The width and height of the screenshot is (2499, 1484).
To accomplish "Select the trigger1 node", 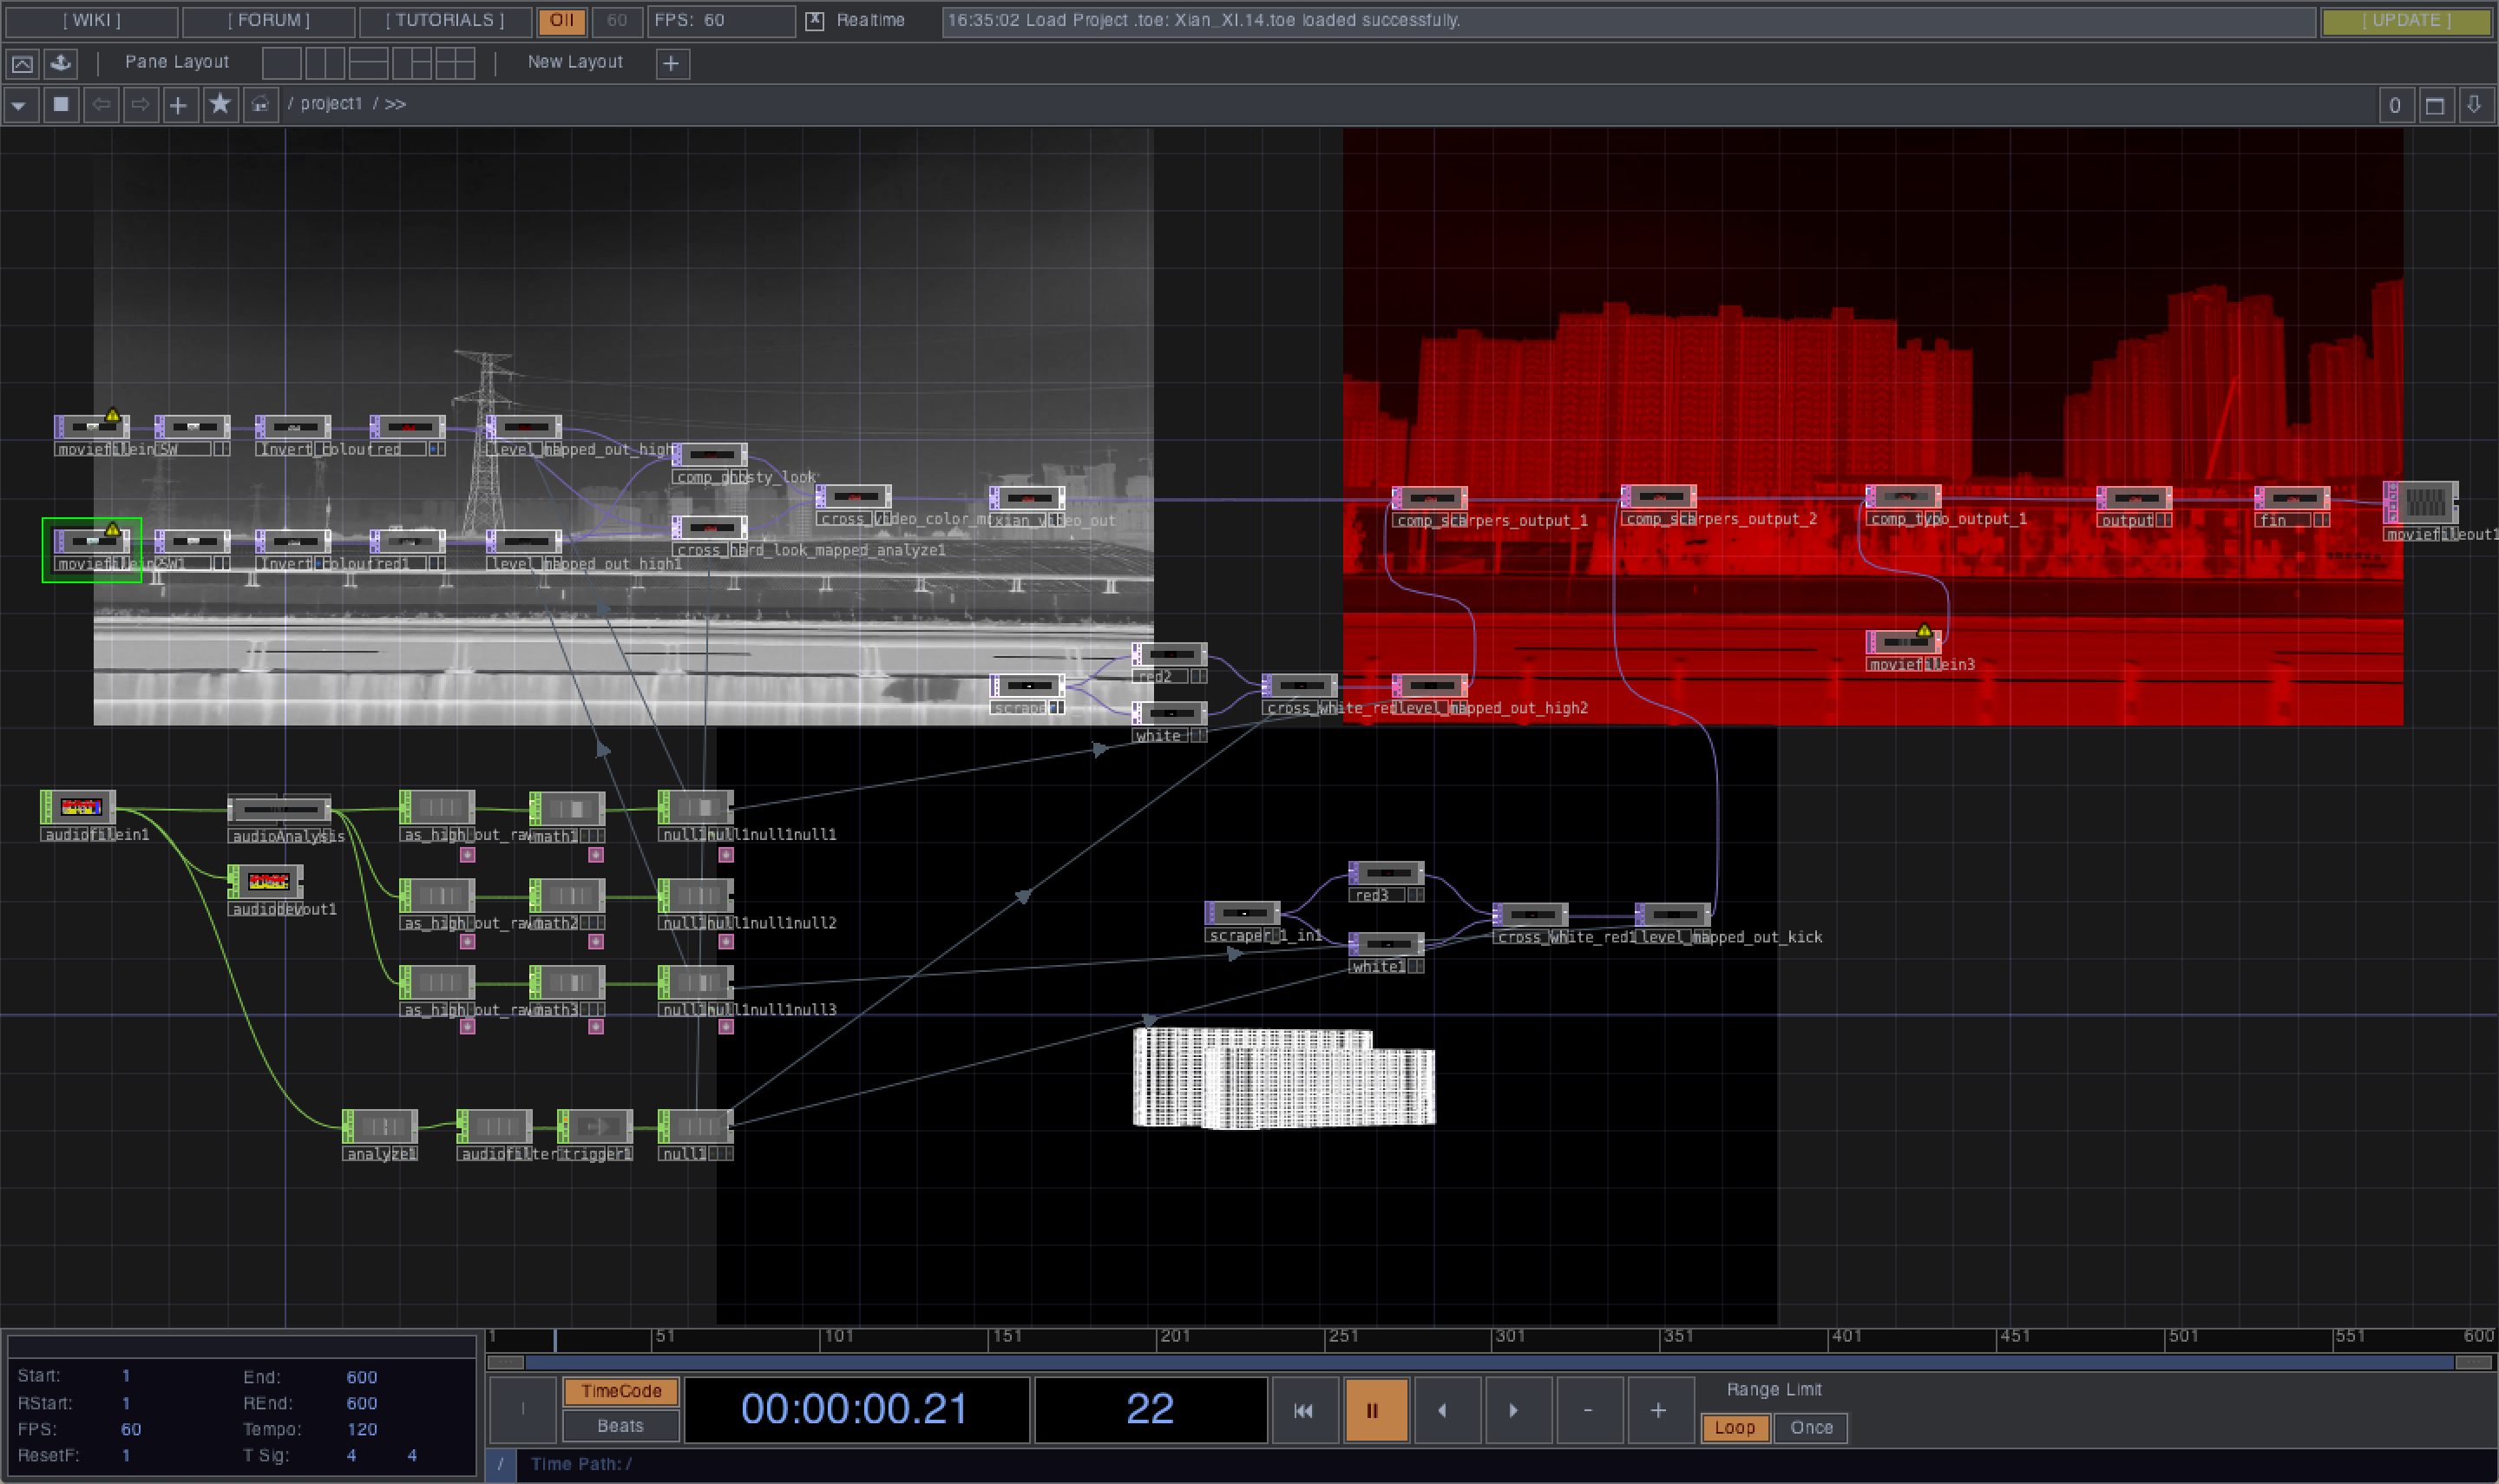I will (x=596, y=1127).
